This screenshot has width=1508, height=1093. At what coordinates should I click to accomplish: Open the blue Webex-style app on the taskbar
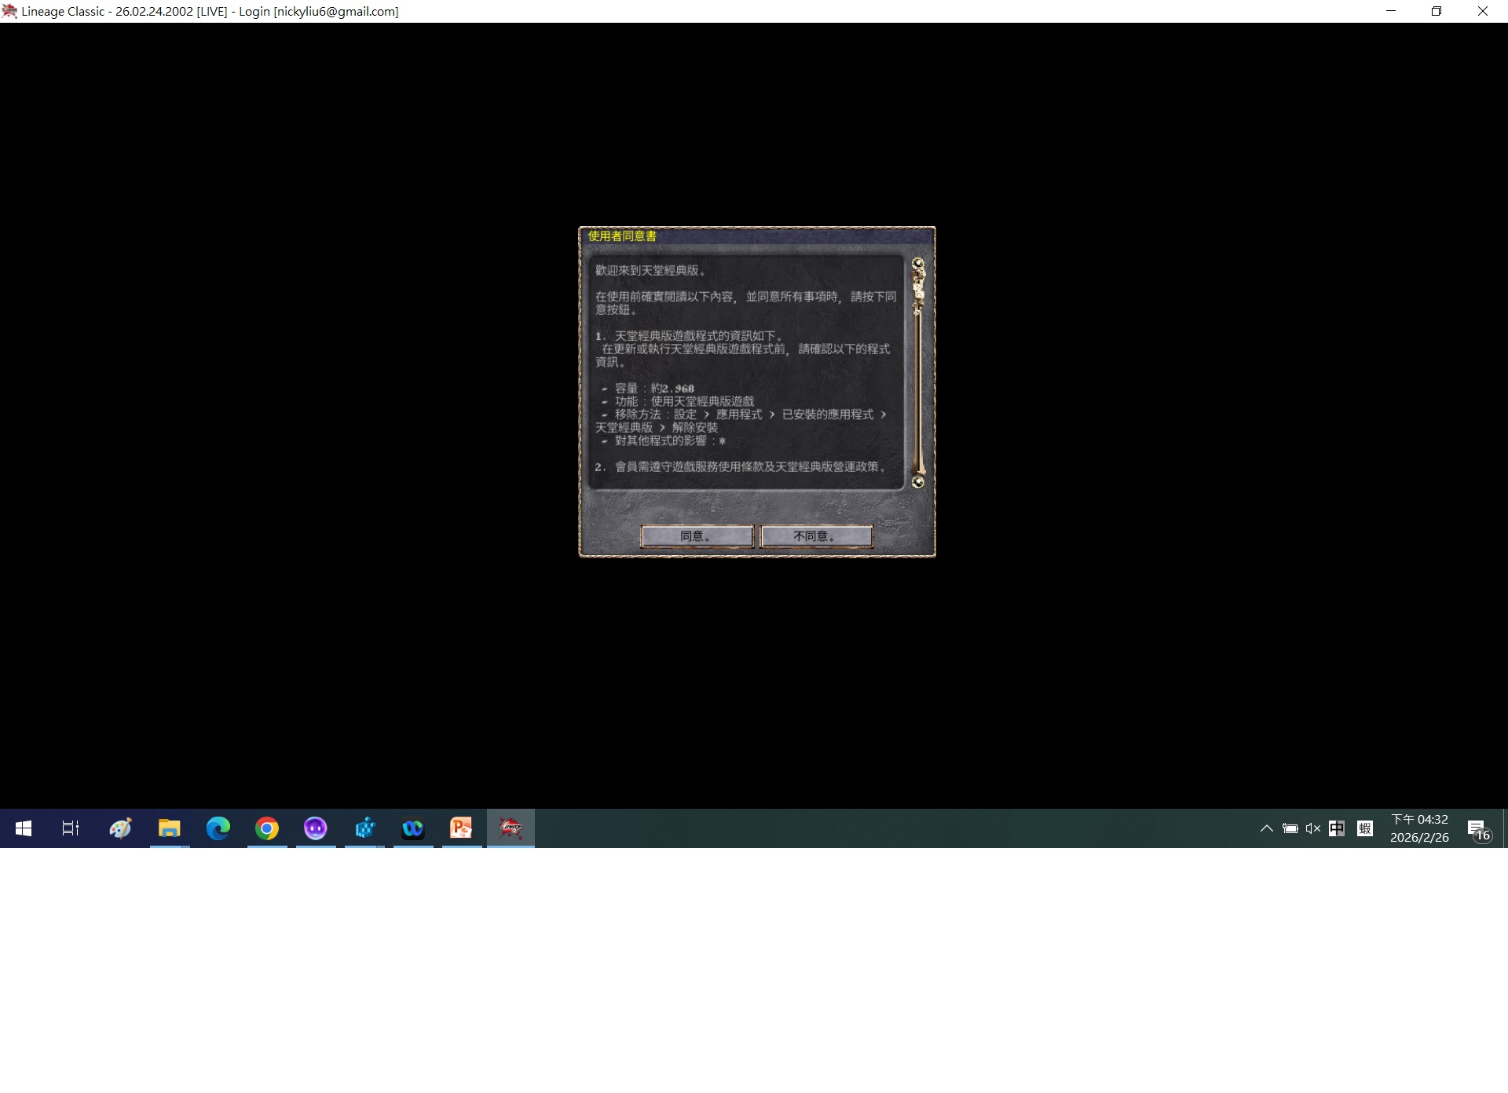(413, 828)
